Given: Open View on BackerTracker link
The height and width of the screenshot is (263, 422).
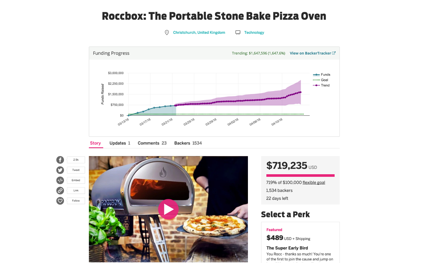Looking at the screenshot, I should coord(312,53).
